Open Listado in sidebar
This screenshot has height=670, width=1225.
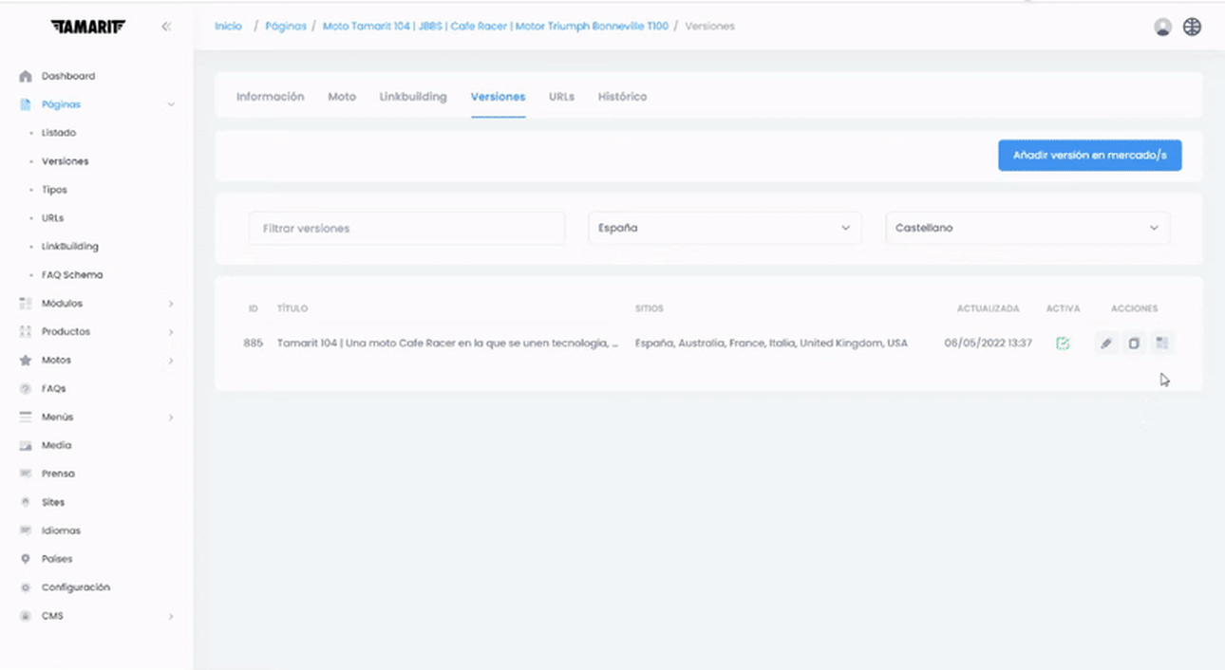click(59, 133)
